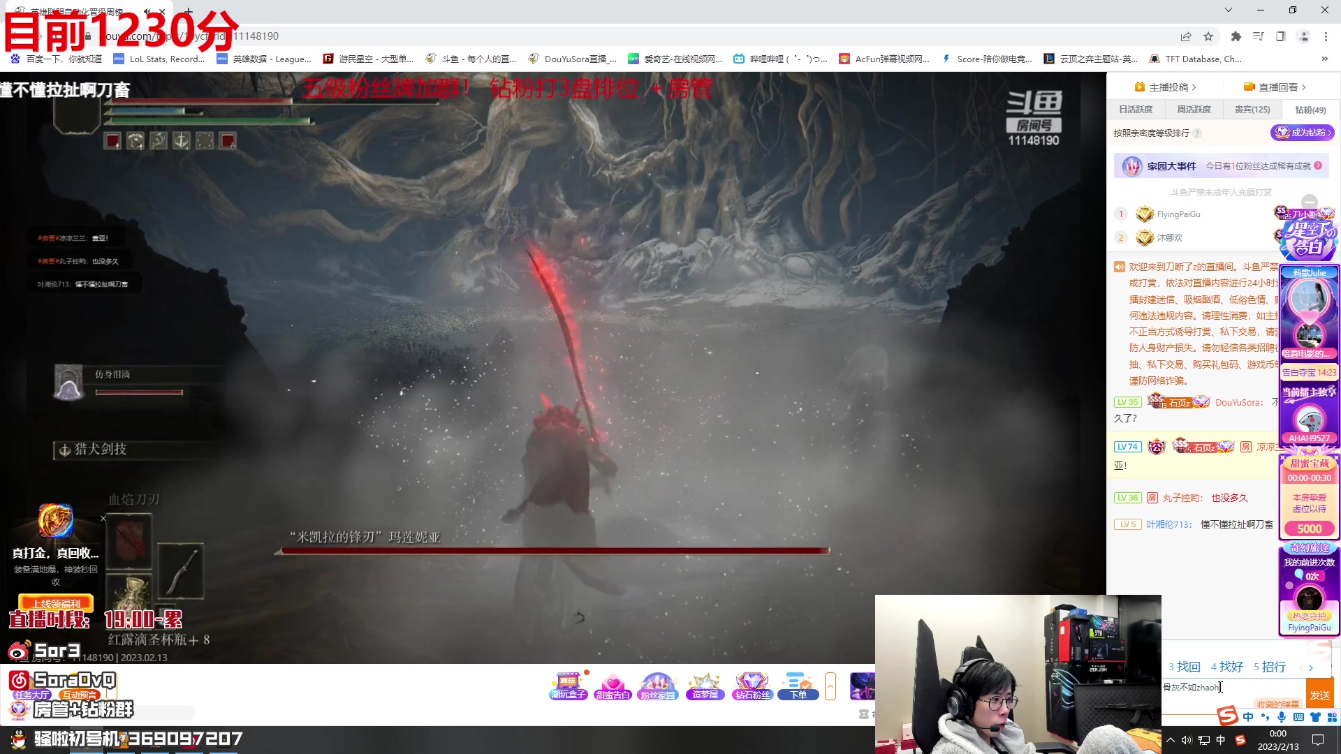Screen dimensions: 1341x754
Task: Toggle Sogou Chinese/English mode 中
Action: click(x=1248, y=717)
